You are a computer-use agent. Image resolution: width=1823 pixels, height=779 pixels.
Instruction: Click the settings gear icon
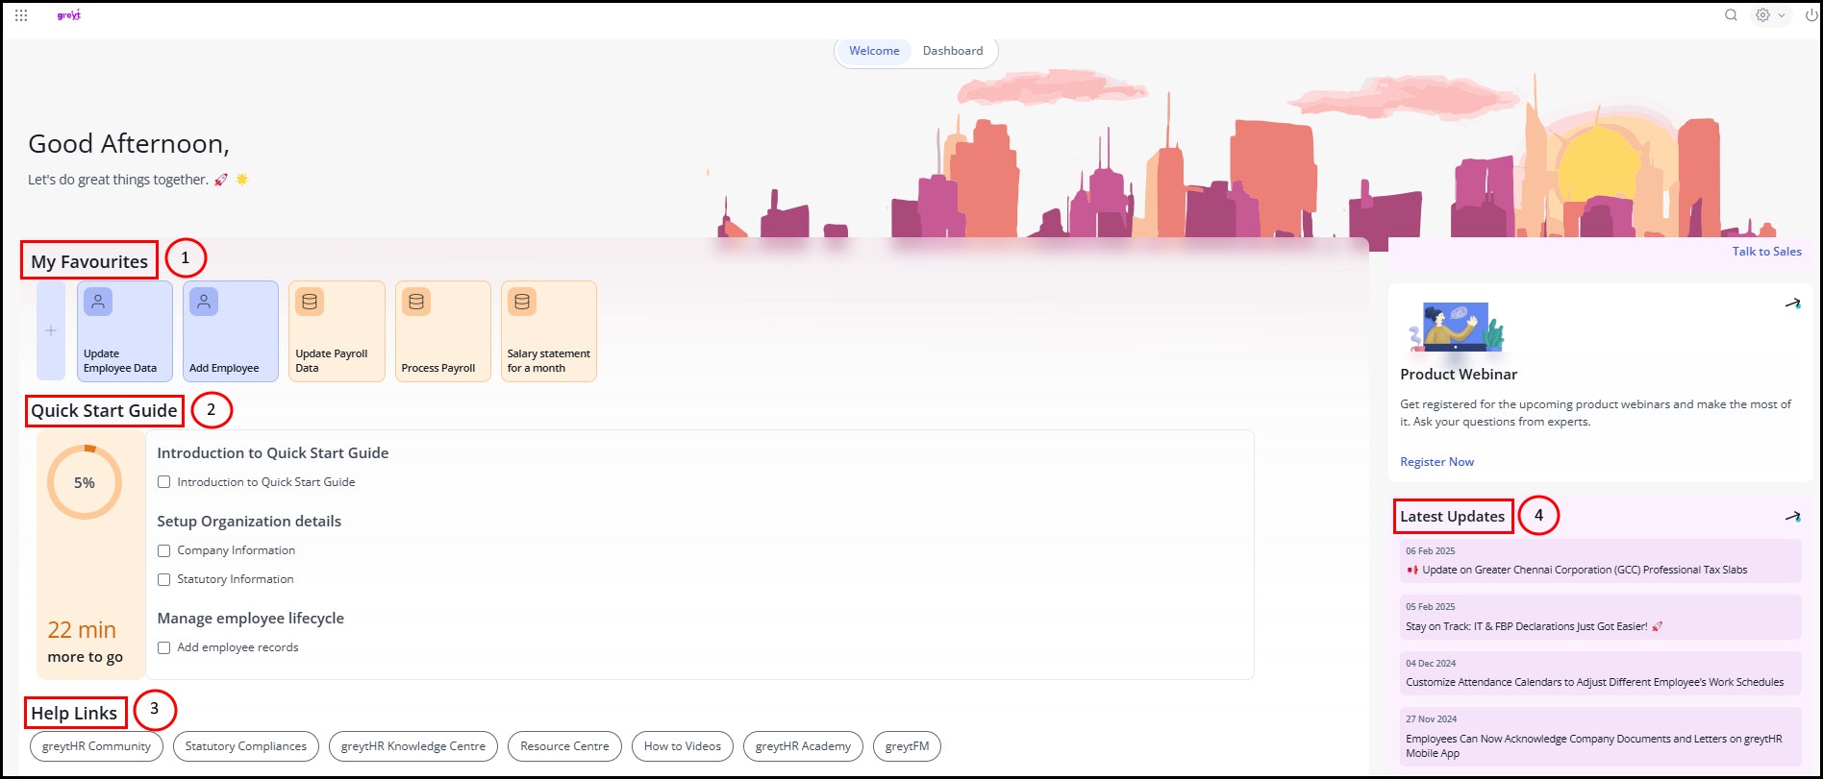pyautogui.click(x=1762, y=15)
